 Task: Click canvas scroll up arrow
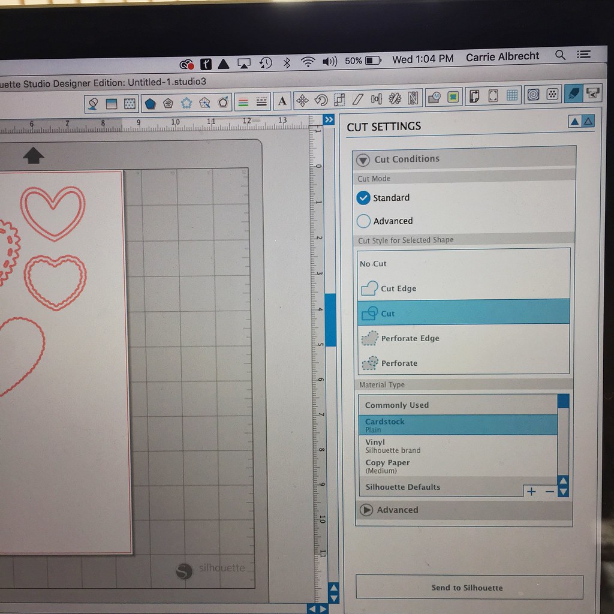pyautogui.click(x=333, y=588)
